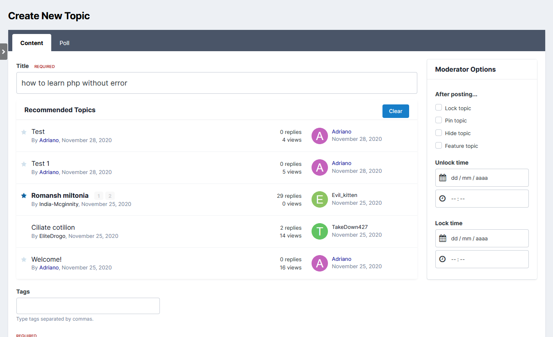Click the Lock time clock icon
Screen dimensions: 553x337
(x=443, y=259)
